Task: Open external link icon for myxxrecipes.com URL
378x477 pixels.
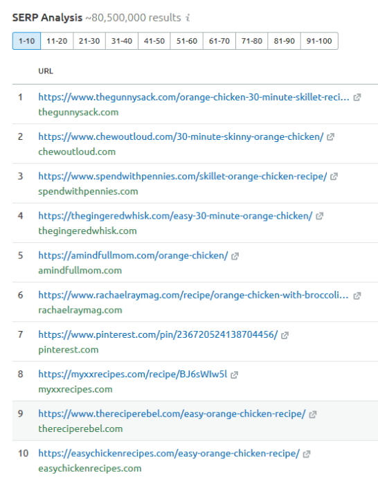Action: click(x=234, y=375)
